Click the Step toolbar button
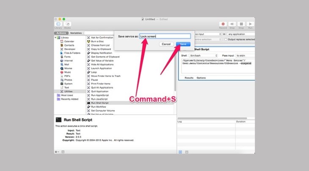This screenshot has height=171, width=309. pyautogui.click(x=232, y=24)
